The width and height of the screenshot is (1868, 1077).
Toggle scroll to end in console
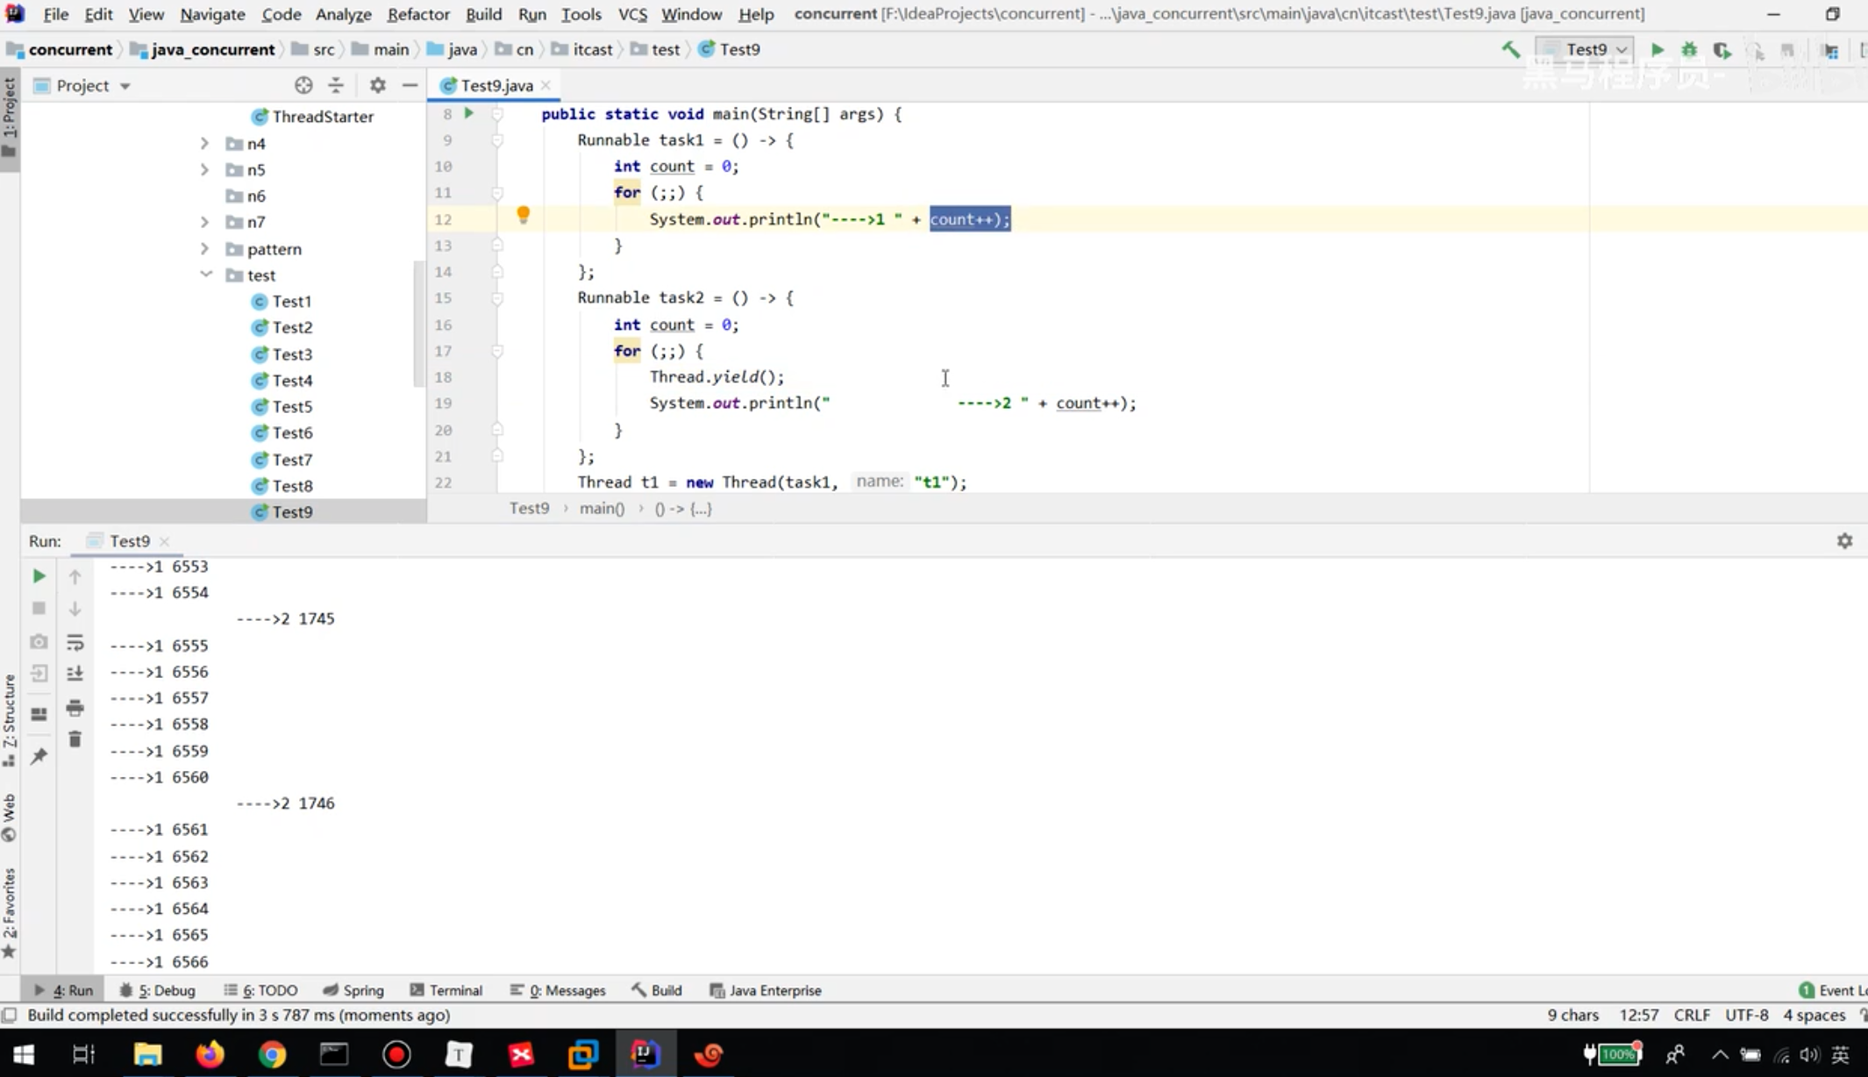pos(75,674)
